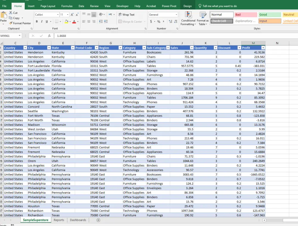Align text right
The width and height of the screenshot is (298, 226).
pyautogui.click(x=94, y=21)
